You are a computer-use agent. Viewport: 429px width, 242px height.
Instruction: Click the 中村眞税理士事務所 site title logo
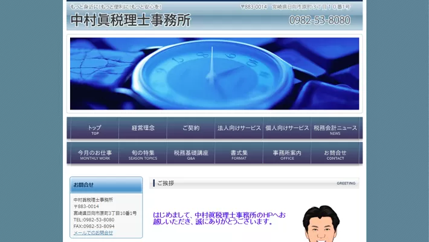131,20
